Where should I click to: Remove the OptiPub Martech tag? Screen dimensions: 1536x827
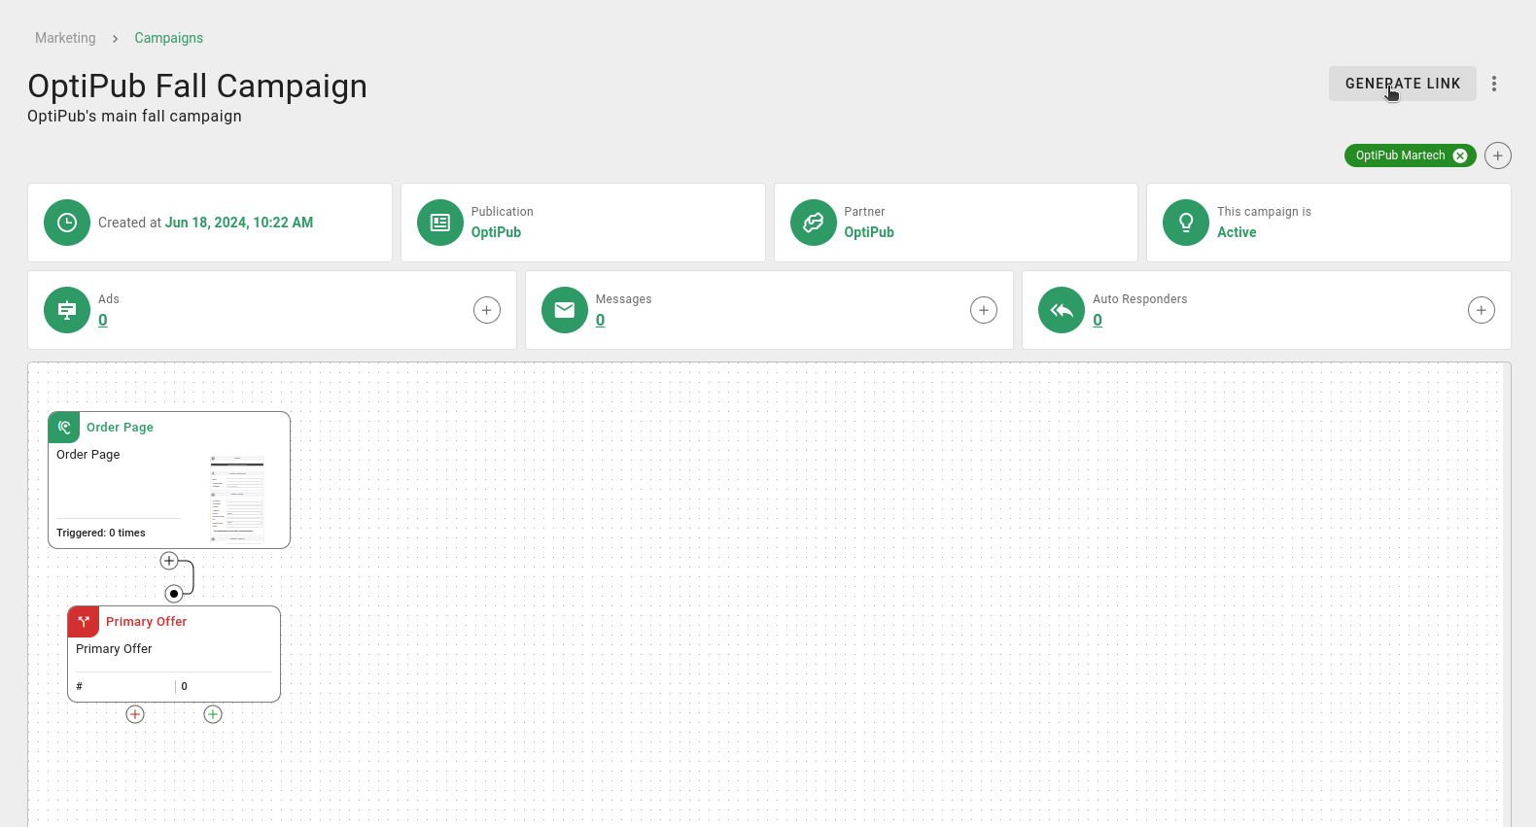1460,155
